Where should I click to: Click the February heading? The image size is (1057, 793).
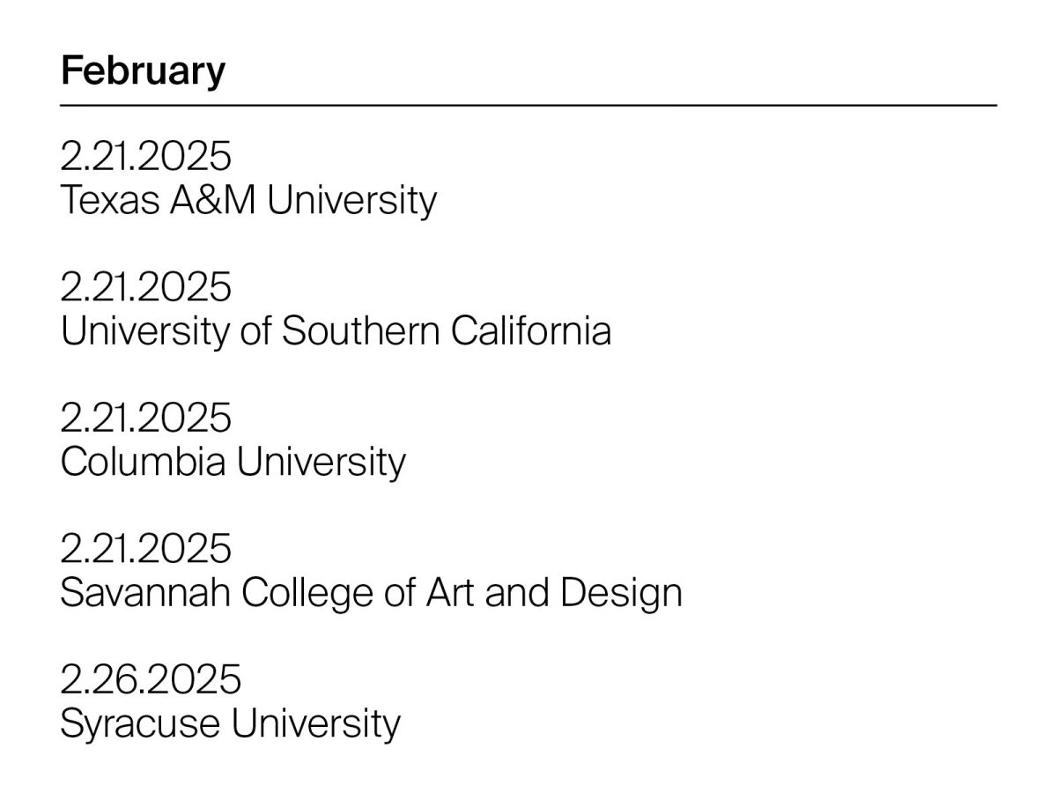click(143, 70)
